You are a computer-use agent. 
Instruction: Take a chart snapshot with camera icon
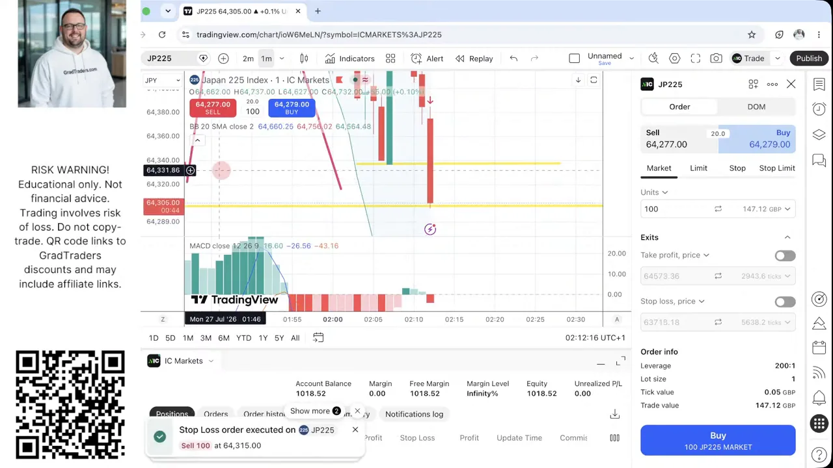pos(716,58)
